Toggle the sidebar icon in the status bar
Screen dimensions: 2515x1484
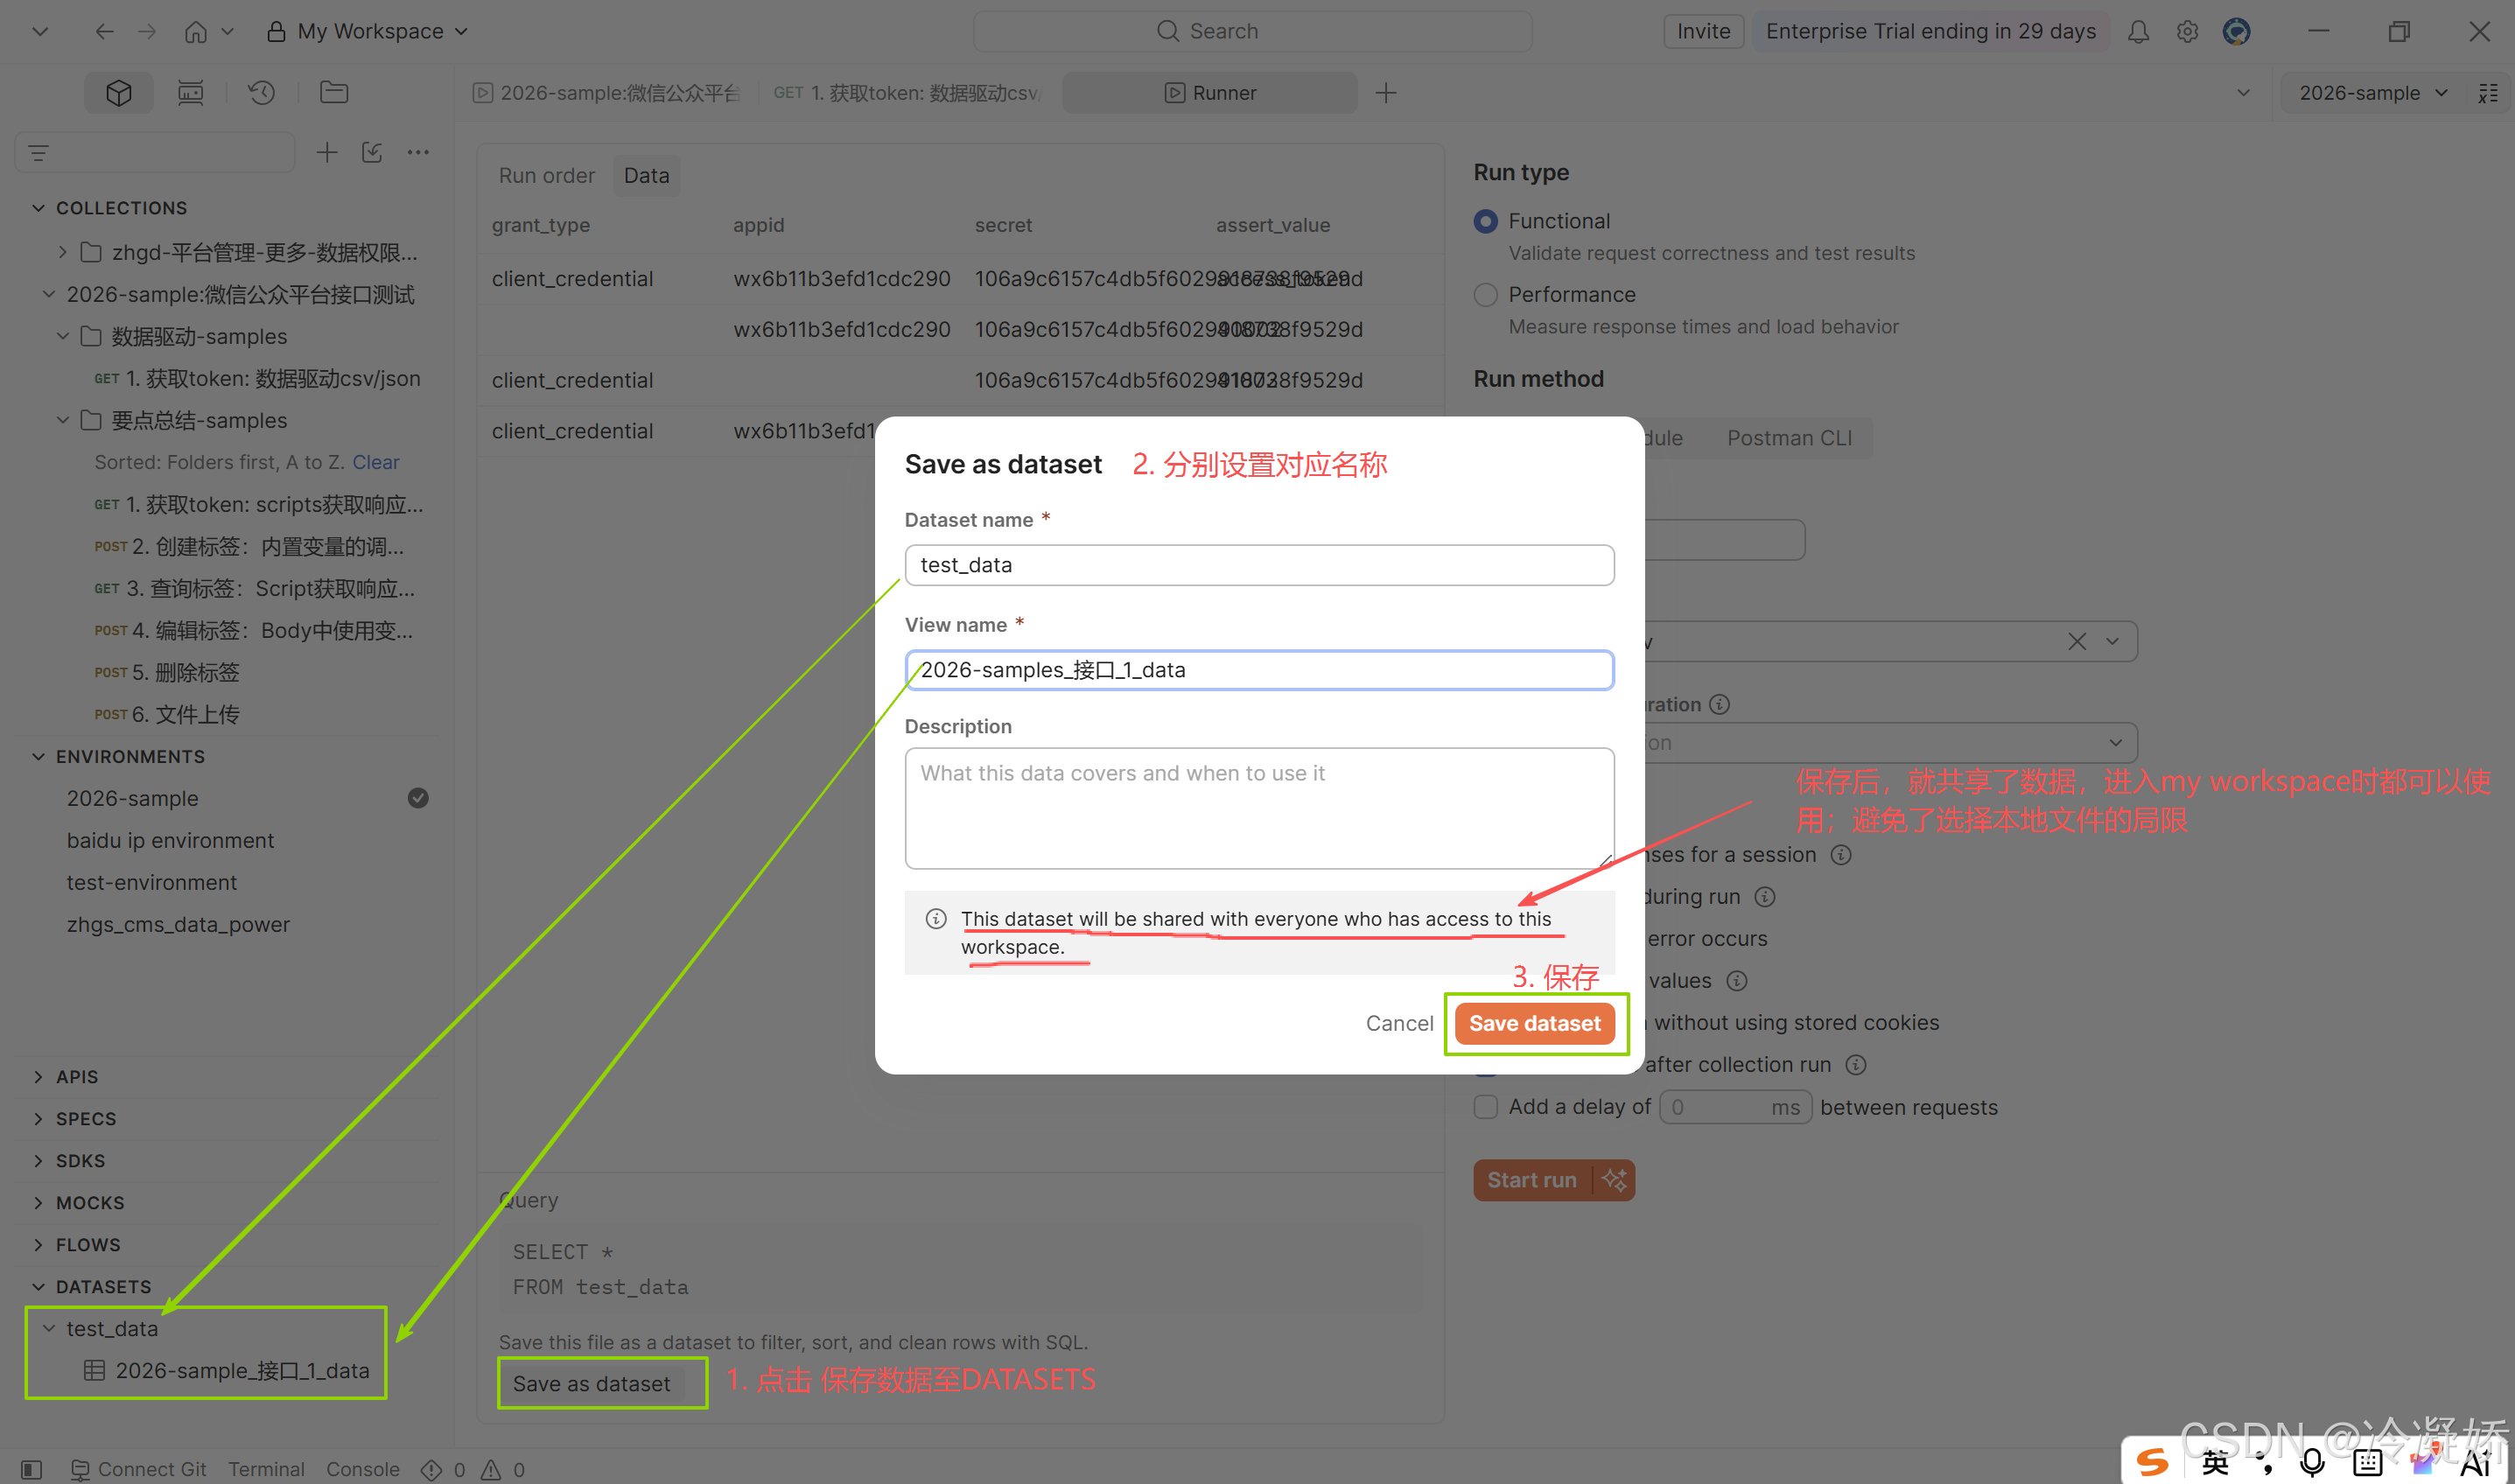tap(32, 1469)
